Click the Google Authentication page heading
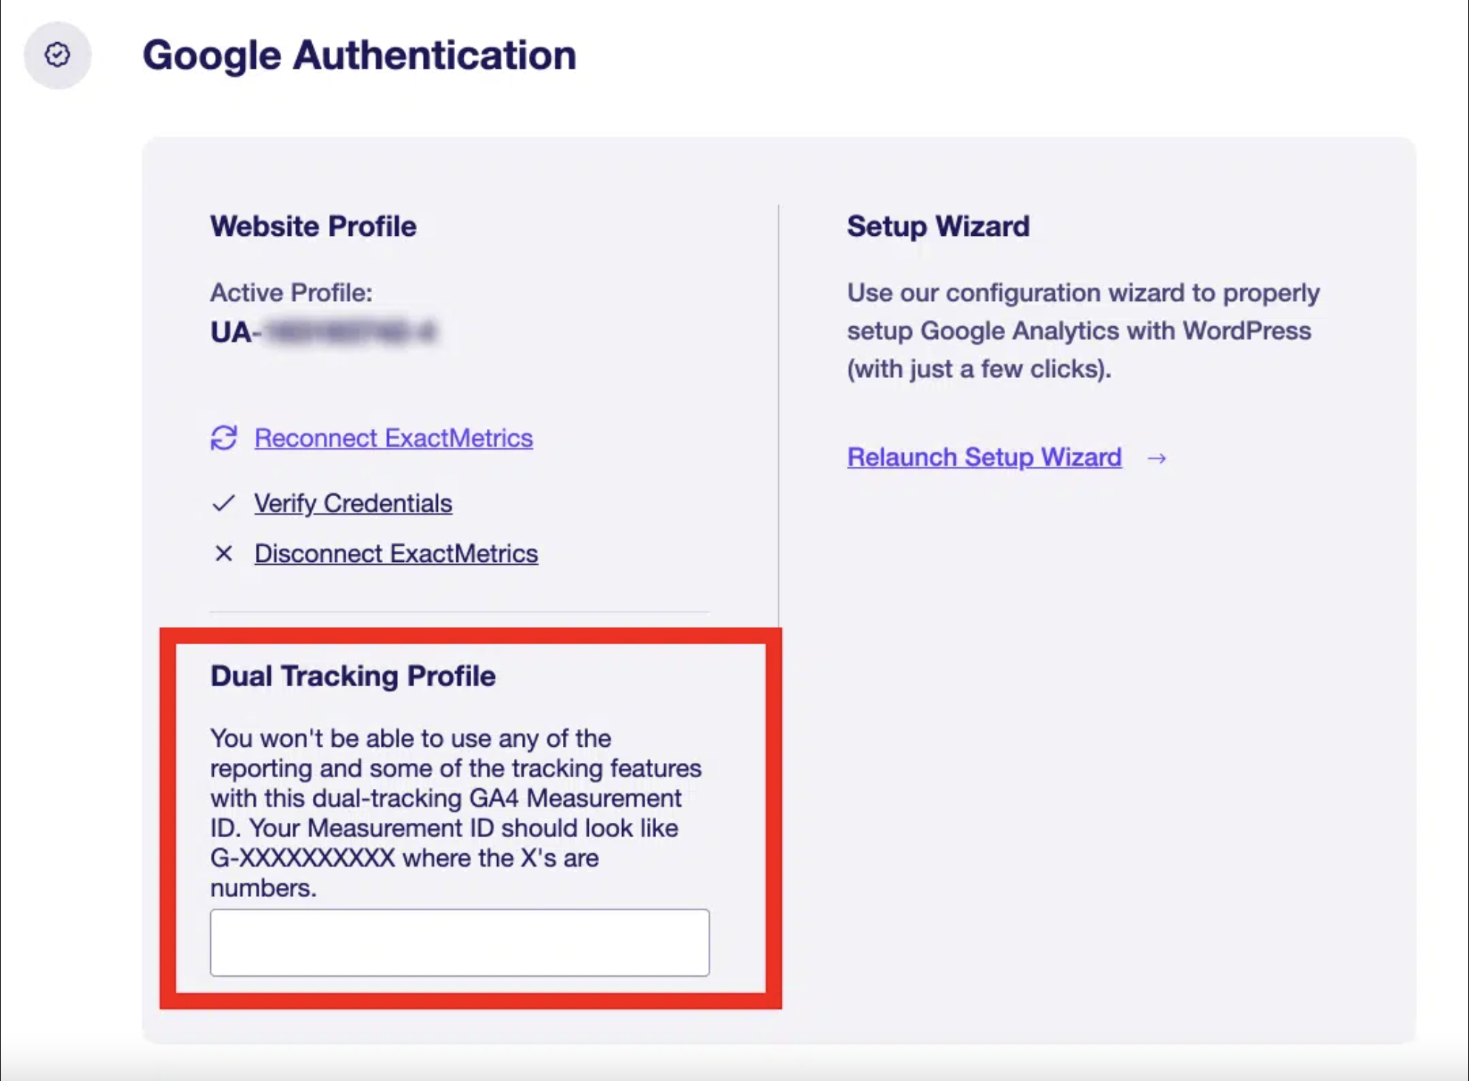Viewport: 1469px width, 1081px height. [359, 55]
